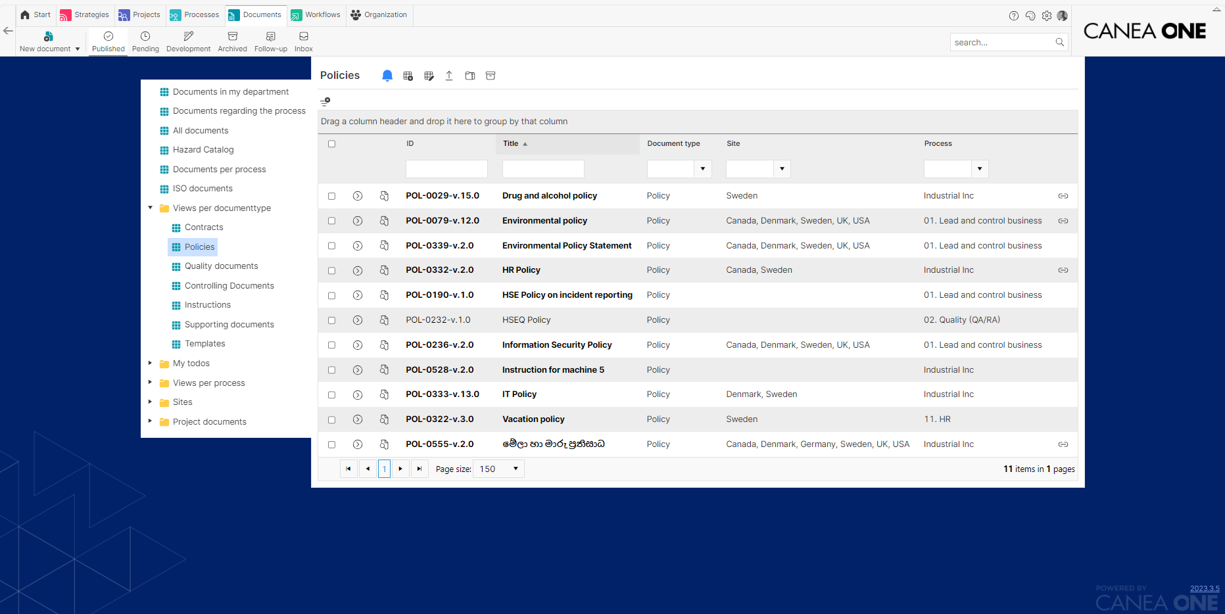
Task: Open the 2023.3.5 version link
Action: click(x=1204, y=588)
